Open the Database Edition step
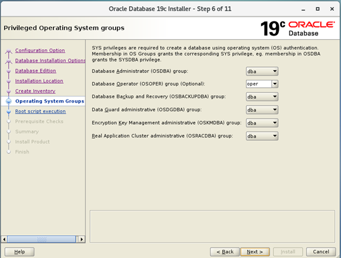Viewport: 341px width, 258px height. [36, 71]
